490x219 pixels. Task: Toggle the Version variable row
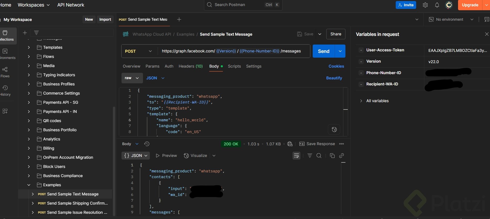pos(361,62)
